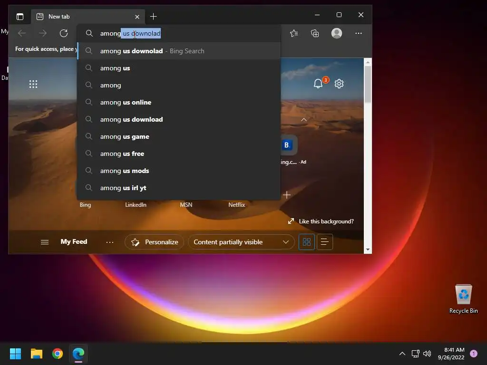Open File Explorer from taskbar
Viewport: 487px width, 365px height.
[36, 354]
